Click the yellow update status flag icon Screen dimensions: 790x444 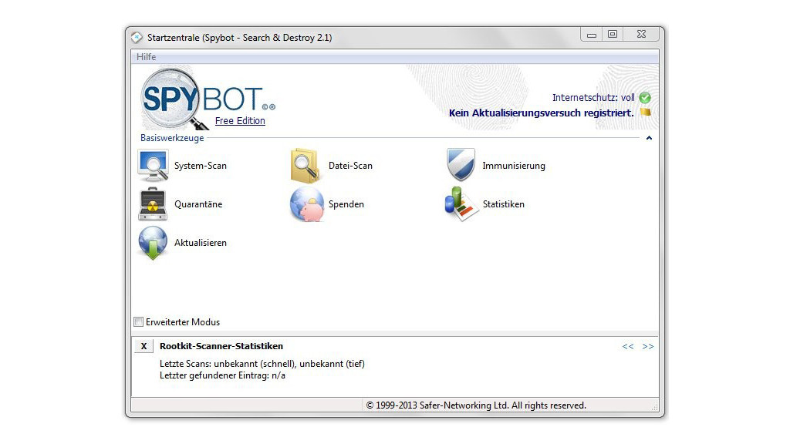point(646,113)
